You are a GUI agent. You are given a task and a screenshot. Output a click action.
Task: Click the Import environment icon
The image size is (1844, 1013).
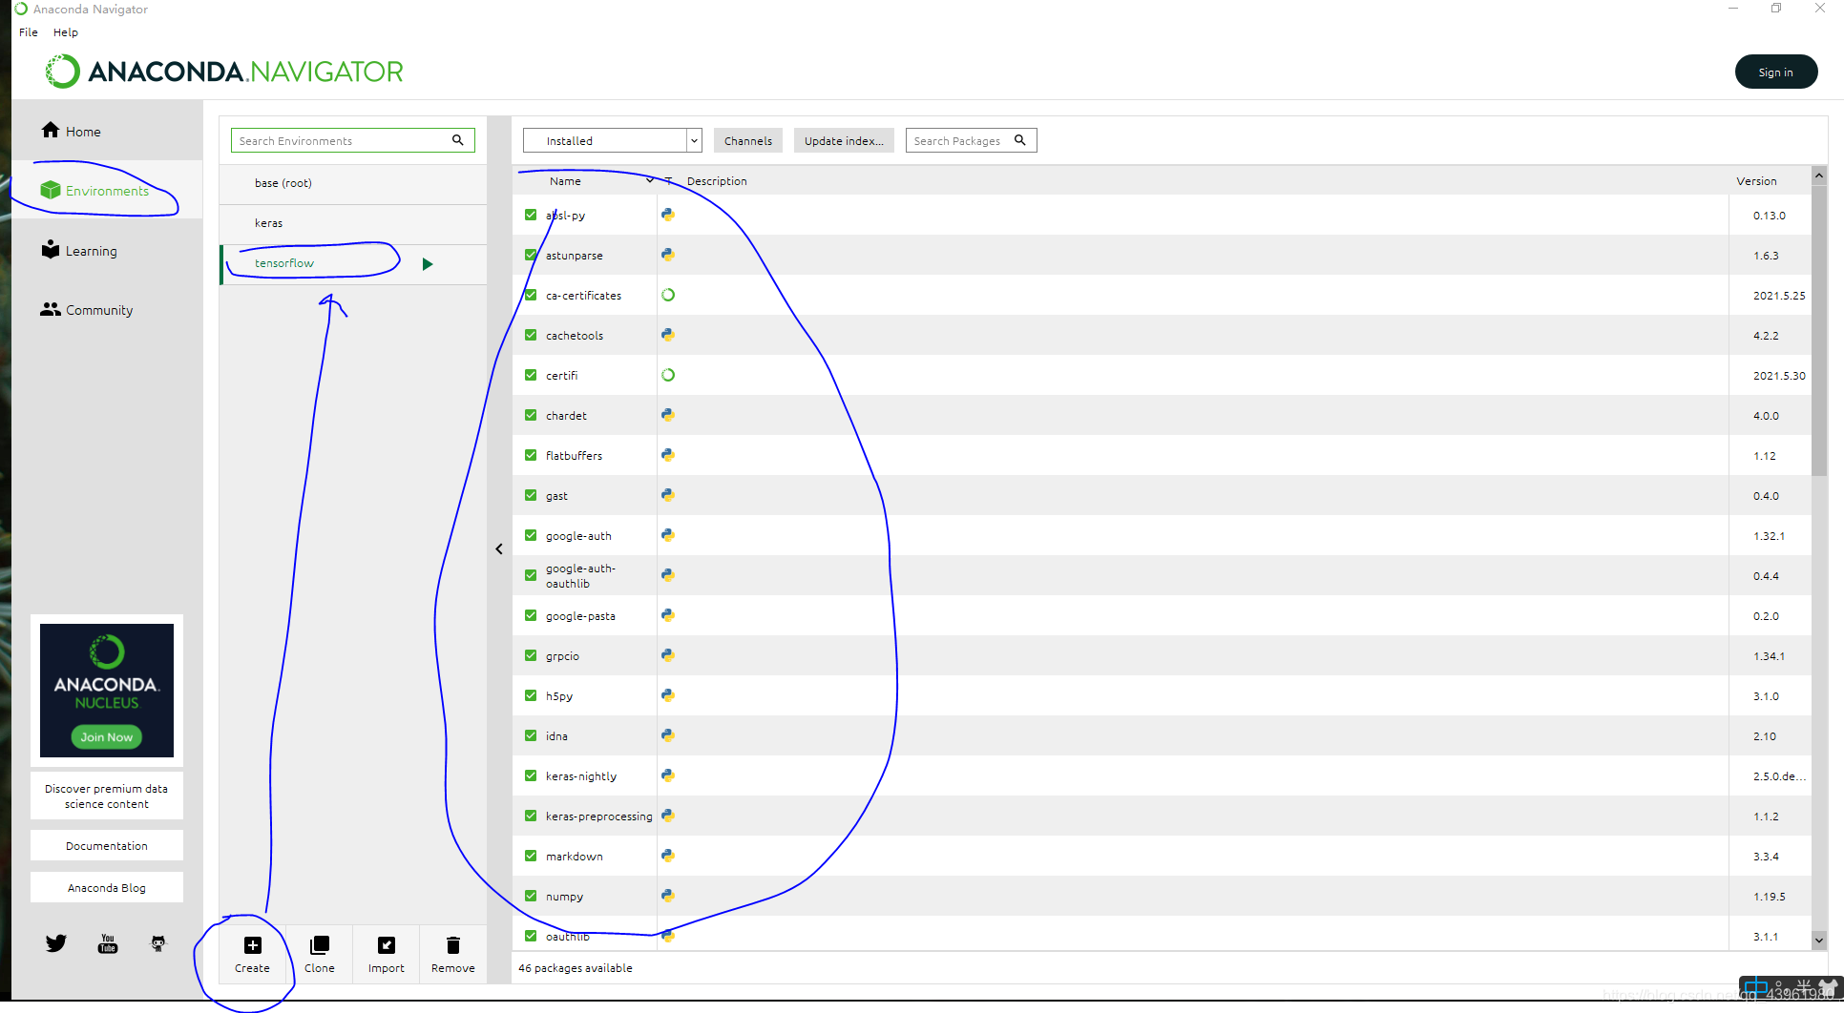tap(387, 945)
